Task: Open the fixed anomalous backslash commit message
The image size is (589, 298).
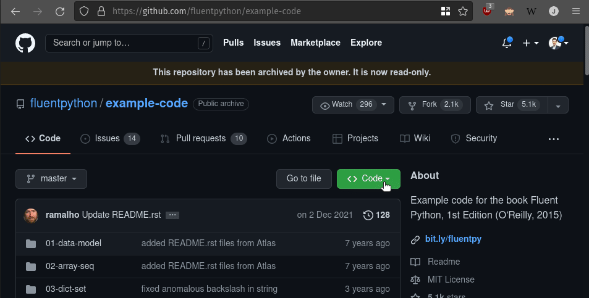Action: tap(210, 289)
